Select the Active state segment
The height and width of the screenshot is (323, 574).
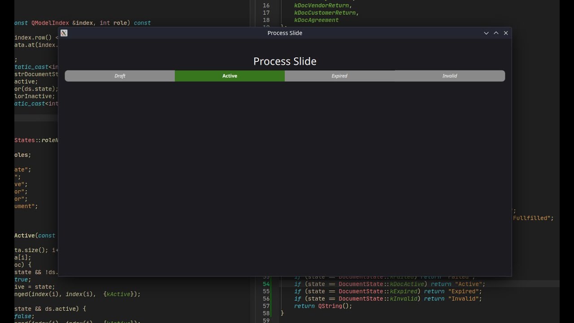point(230,76)
